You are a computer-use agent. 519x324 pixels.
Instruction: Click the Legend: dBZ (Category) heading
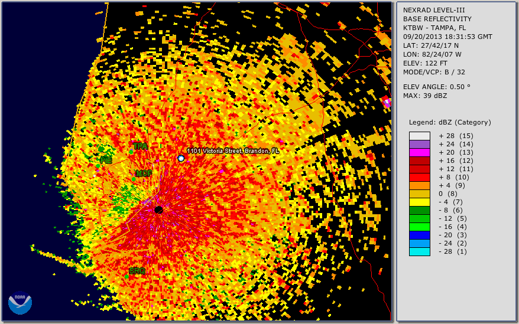point(450,122)
